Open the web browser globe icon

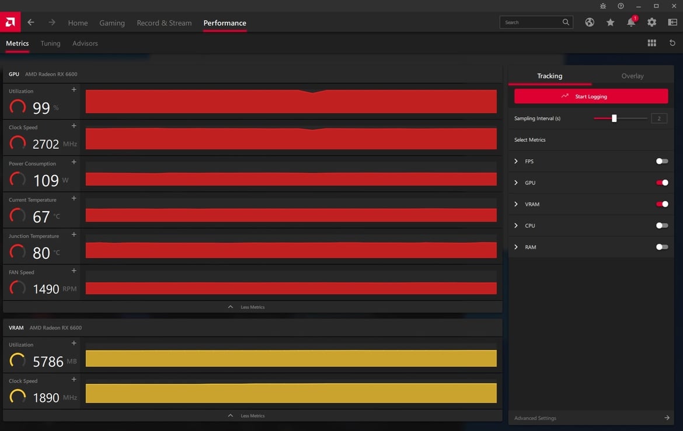pyautogui.click(x=590, y=22)
